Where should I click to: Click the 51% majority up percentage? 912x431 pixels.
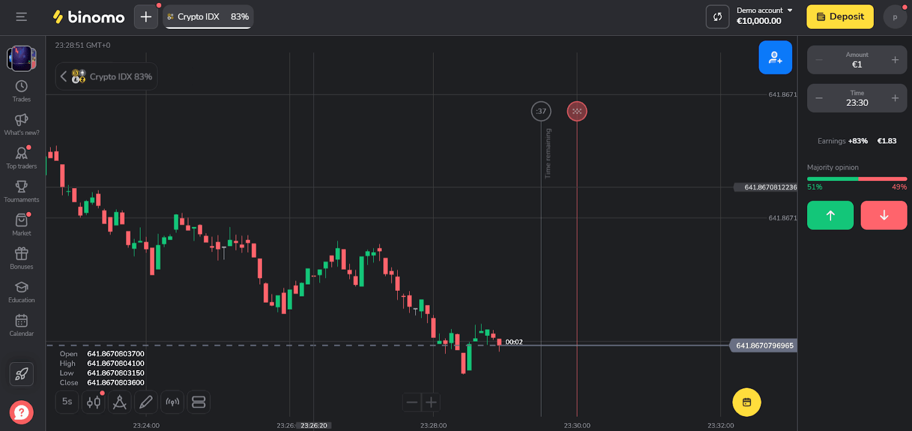tap(815, 187)
